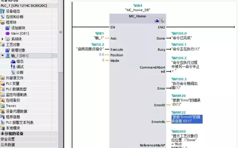Click the %DB1 axis address
Screen dimensions: 238x148
click(x=100, y=33)
